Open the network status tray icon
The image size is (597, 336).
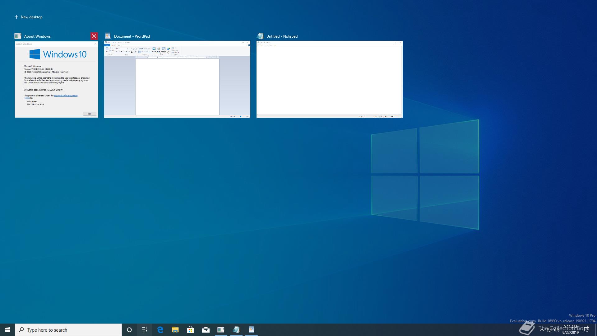[x=549, y=330]
